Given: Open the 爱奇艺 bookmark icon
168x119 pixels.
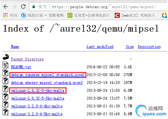Looking at the screenshot, I should pos(70,15).
